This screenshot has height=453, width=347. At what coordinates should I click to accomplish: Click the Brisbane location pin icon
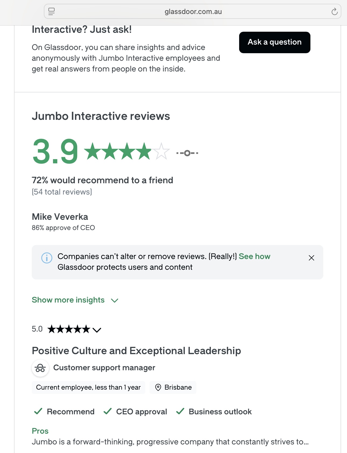158,387
